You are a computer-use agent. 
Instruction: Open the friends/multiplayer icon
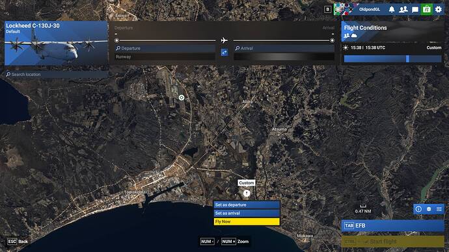[403, 10]
